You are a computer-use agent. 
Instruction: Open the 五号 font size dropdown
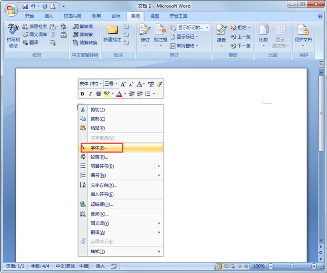pyautogui.click(x=111, y=84)
